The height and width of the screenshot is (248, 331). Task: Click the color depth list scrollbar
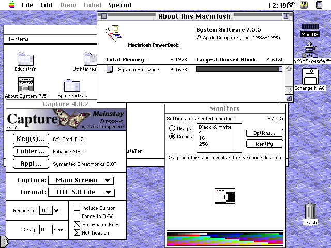(x=238, y=138)
